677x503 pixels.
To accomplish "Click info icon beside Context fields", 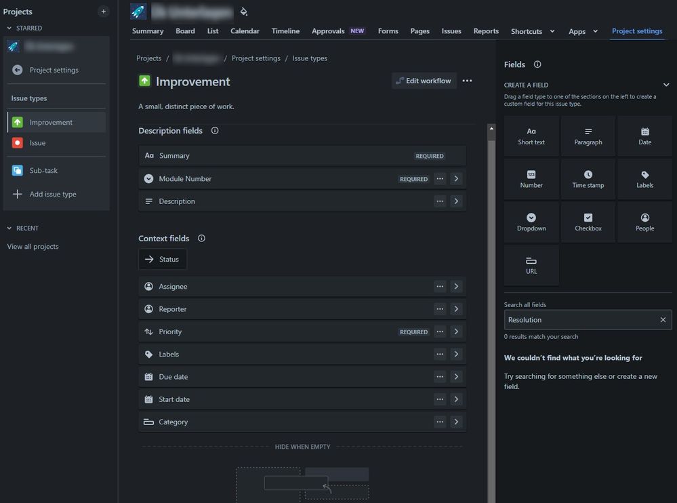I will pyautogui.click(x=201, y=239).
